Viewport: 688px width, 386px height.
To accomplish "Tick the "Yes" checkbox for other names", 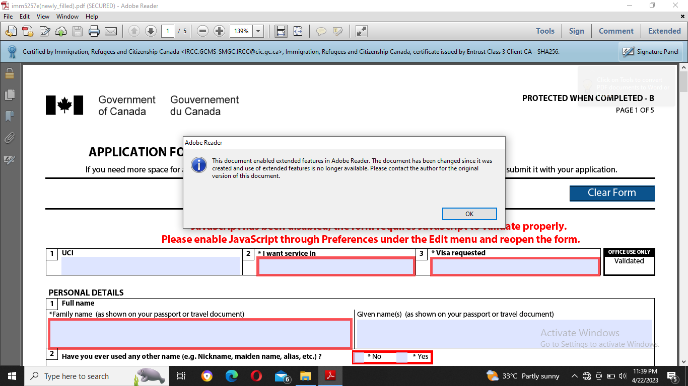I will 402,357.
